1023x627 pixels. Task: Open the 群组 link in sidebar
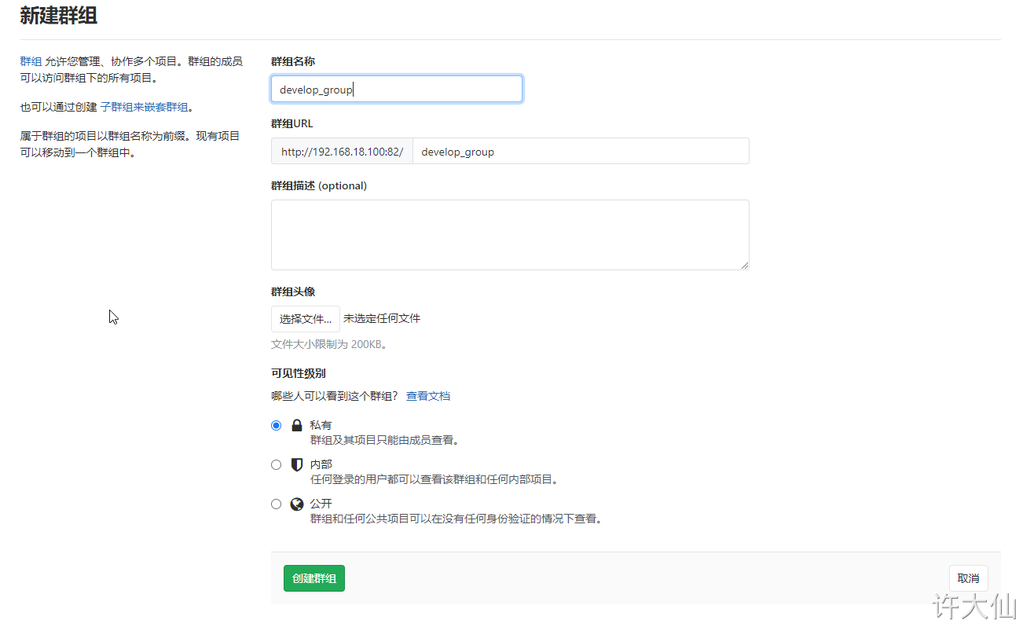pyautogui.click(x=31, y=61)
